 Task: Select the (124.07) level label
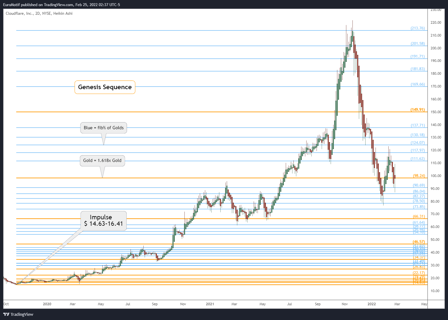coord(418,143)
